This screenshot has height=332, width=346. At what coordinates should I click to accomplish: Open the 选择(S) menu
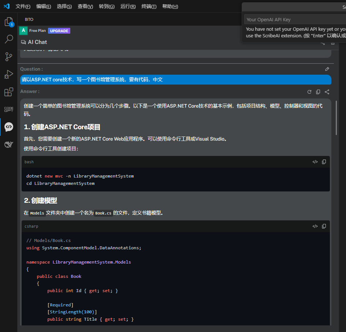tap(64, 6)
